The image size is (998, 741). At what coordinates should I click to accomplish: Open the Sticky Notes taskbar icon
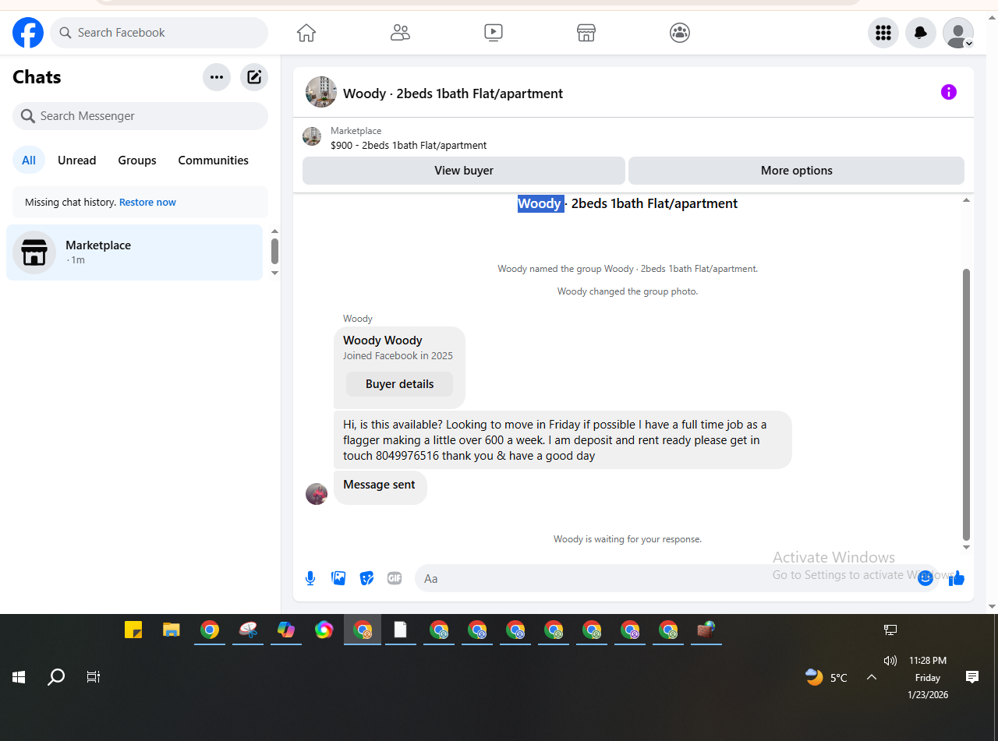click(x=133, y=630)
